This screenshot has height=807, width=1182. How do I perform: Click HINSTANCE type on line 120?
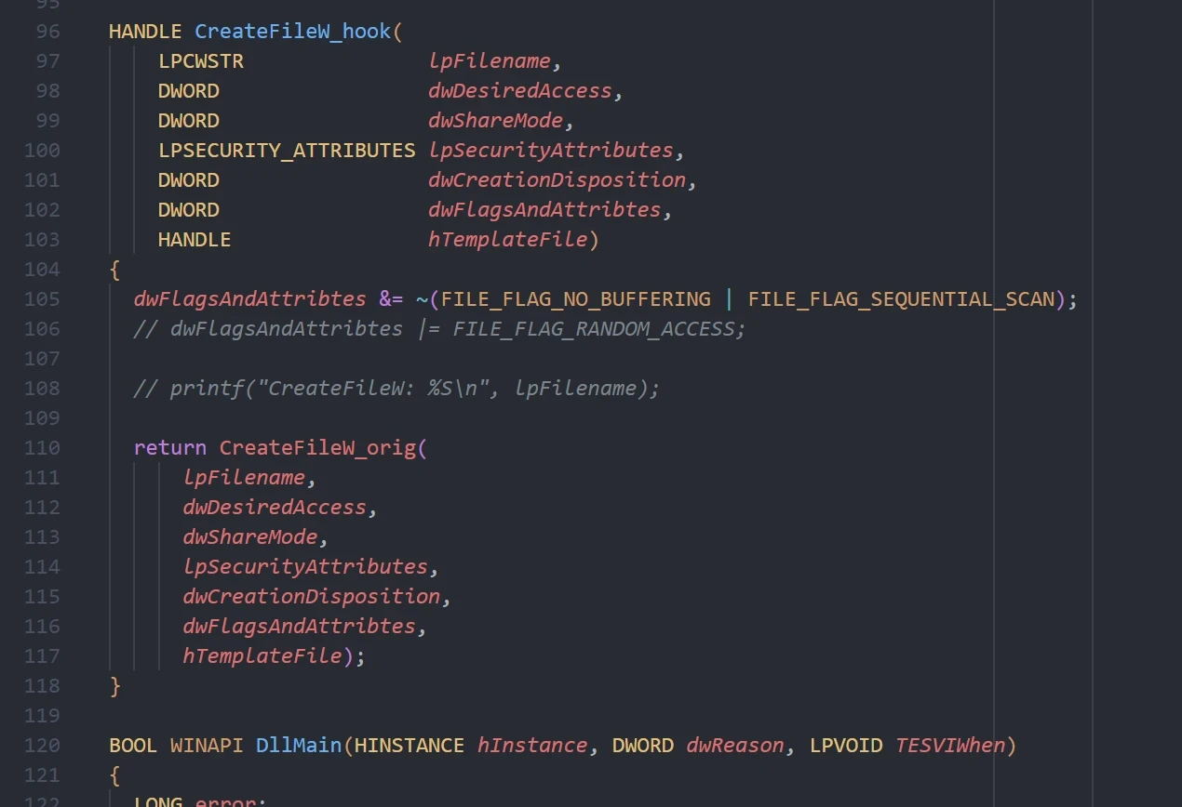[x=410, y=746]
